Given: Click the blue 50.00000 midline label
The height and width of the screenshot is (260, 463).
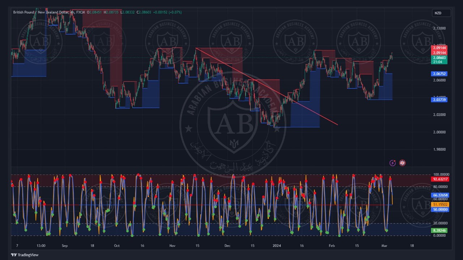Looking at the screenshot, I should click(440, 209).
